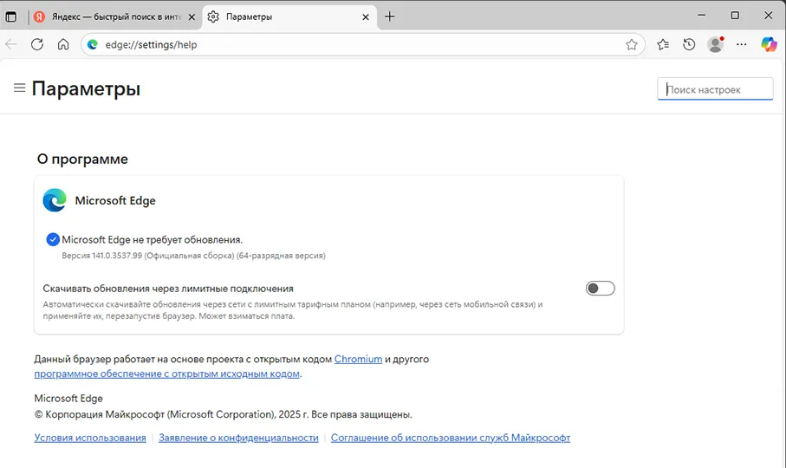
Task: Click the blue up-to-date checkmark icon
Action: pos(53,239)
